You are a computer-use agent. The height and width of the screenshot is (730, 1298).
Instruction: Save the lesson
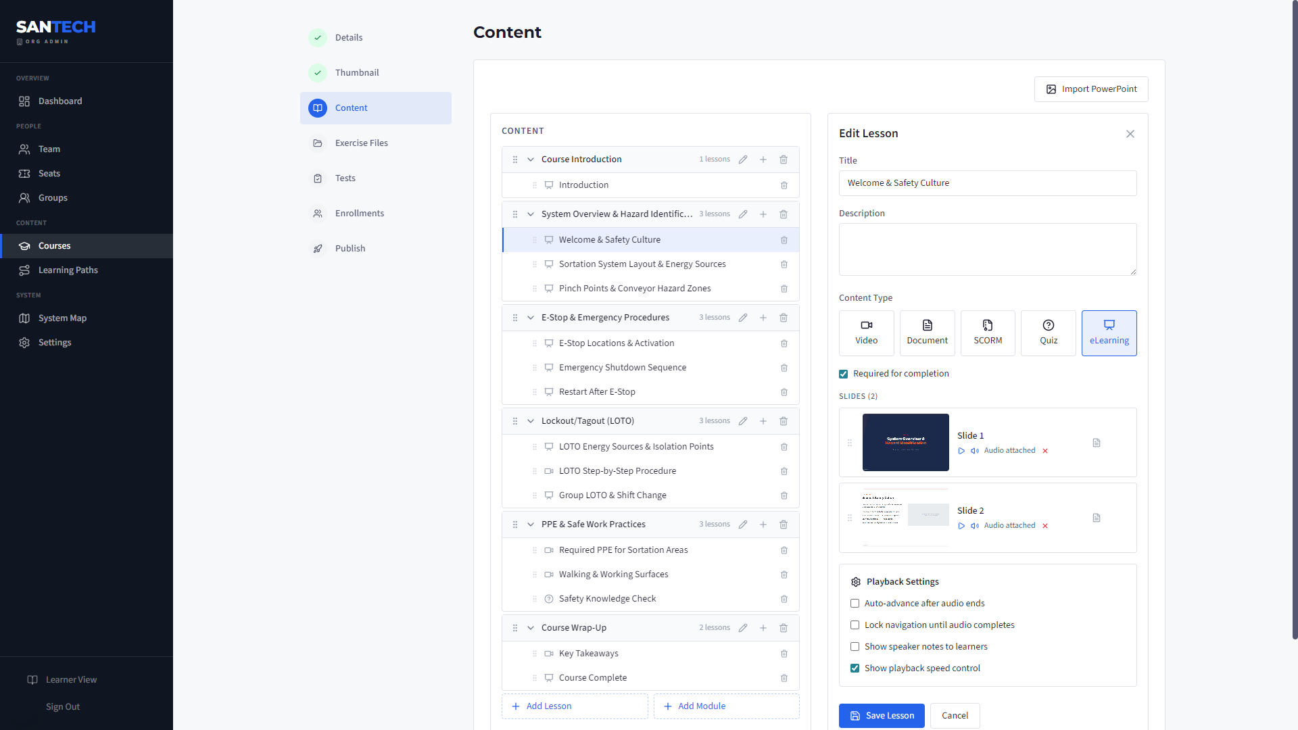click(882, 716)
